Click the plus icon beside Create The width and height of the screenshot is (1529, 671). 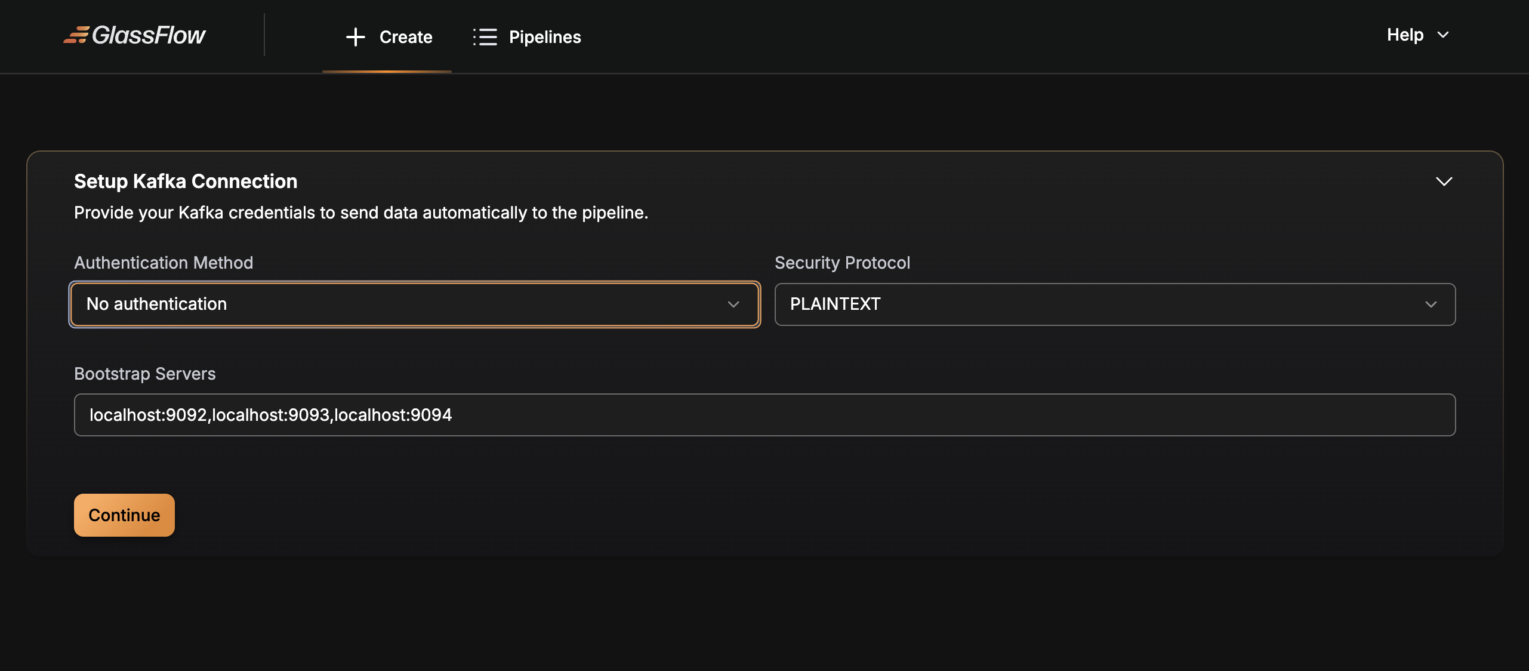point(356,37)
